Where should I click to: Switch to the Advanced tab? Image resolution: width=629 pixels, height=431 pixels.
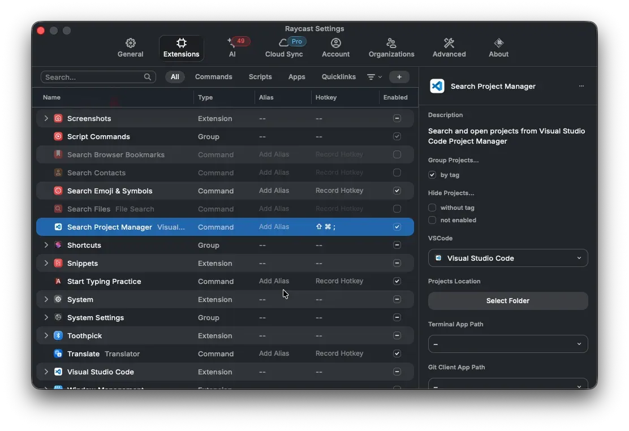click(x=449, y=48)
